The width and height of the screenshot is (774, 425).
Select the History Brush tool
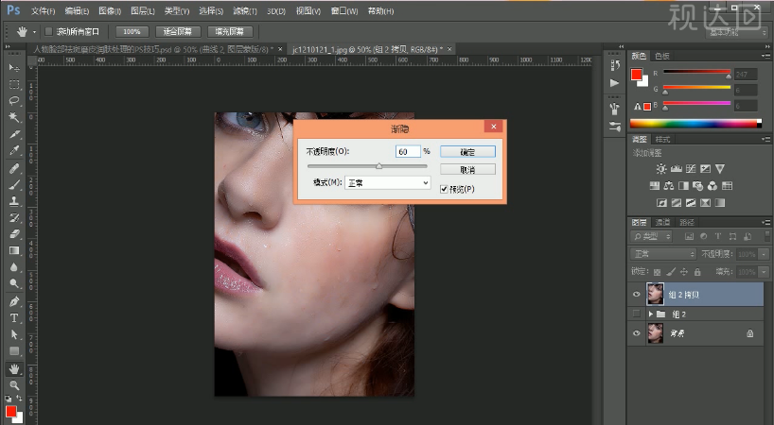(14, 217)
